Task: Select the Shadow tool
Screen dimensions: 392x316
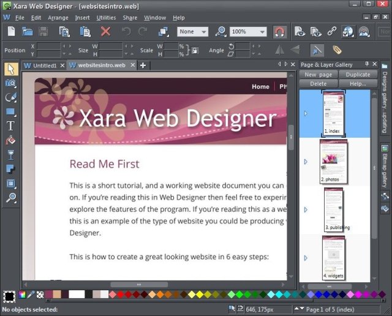Action: [x=10, y=168]
